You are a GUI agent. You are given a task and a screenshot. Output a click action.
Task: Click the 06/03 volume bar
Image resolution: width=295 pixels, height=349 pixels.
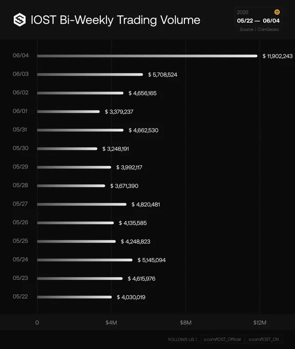90,74
